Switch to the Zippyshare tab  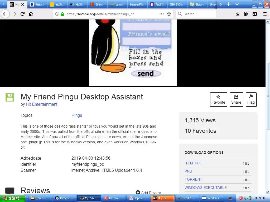point(197,4)
